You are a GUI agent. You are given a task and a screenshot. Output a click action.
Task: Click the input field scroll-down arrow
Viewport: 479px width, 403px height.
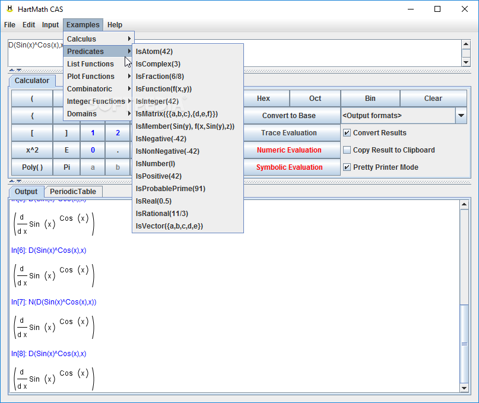[466, 62]
